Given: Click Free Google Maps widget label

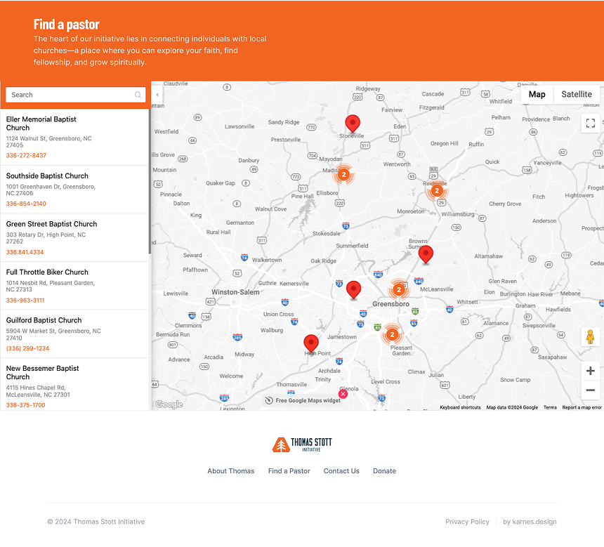Looking at the screenshot, I should (x=308, y=401).
